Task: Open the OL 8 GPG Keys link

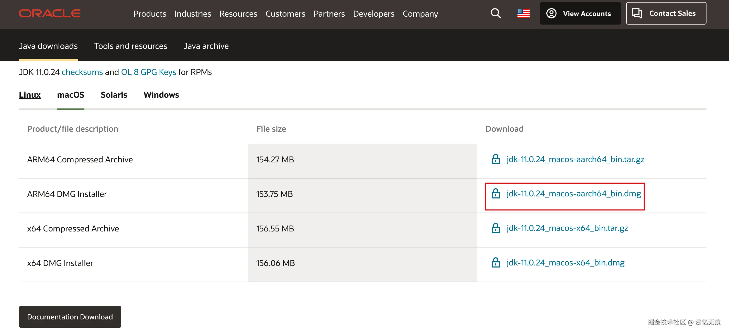Action: [x=148, y=72]
